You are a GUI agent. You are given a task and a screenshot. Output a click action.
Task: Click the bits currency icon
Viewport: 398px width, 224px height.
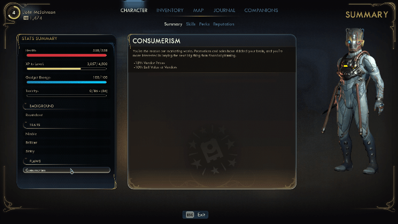[26, 18]
